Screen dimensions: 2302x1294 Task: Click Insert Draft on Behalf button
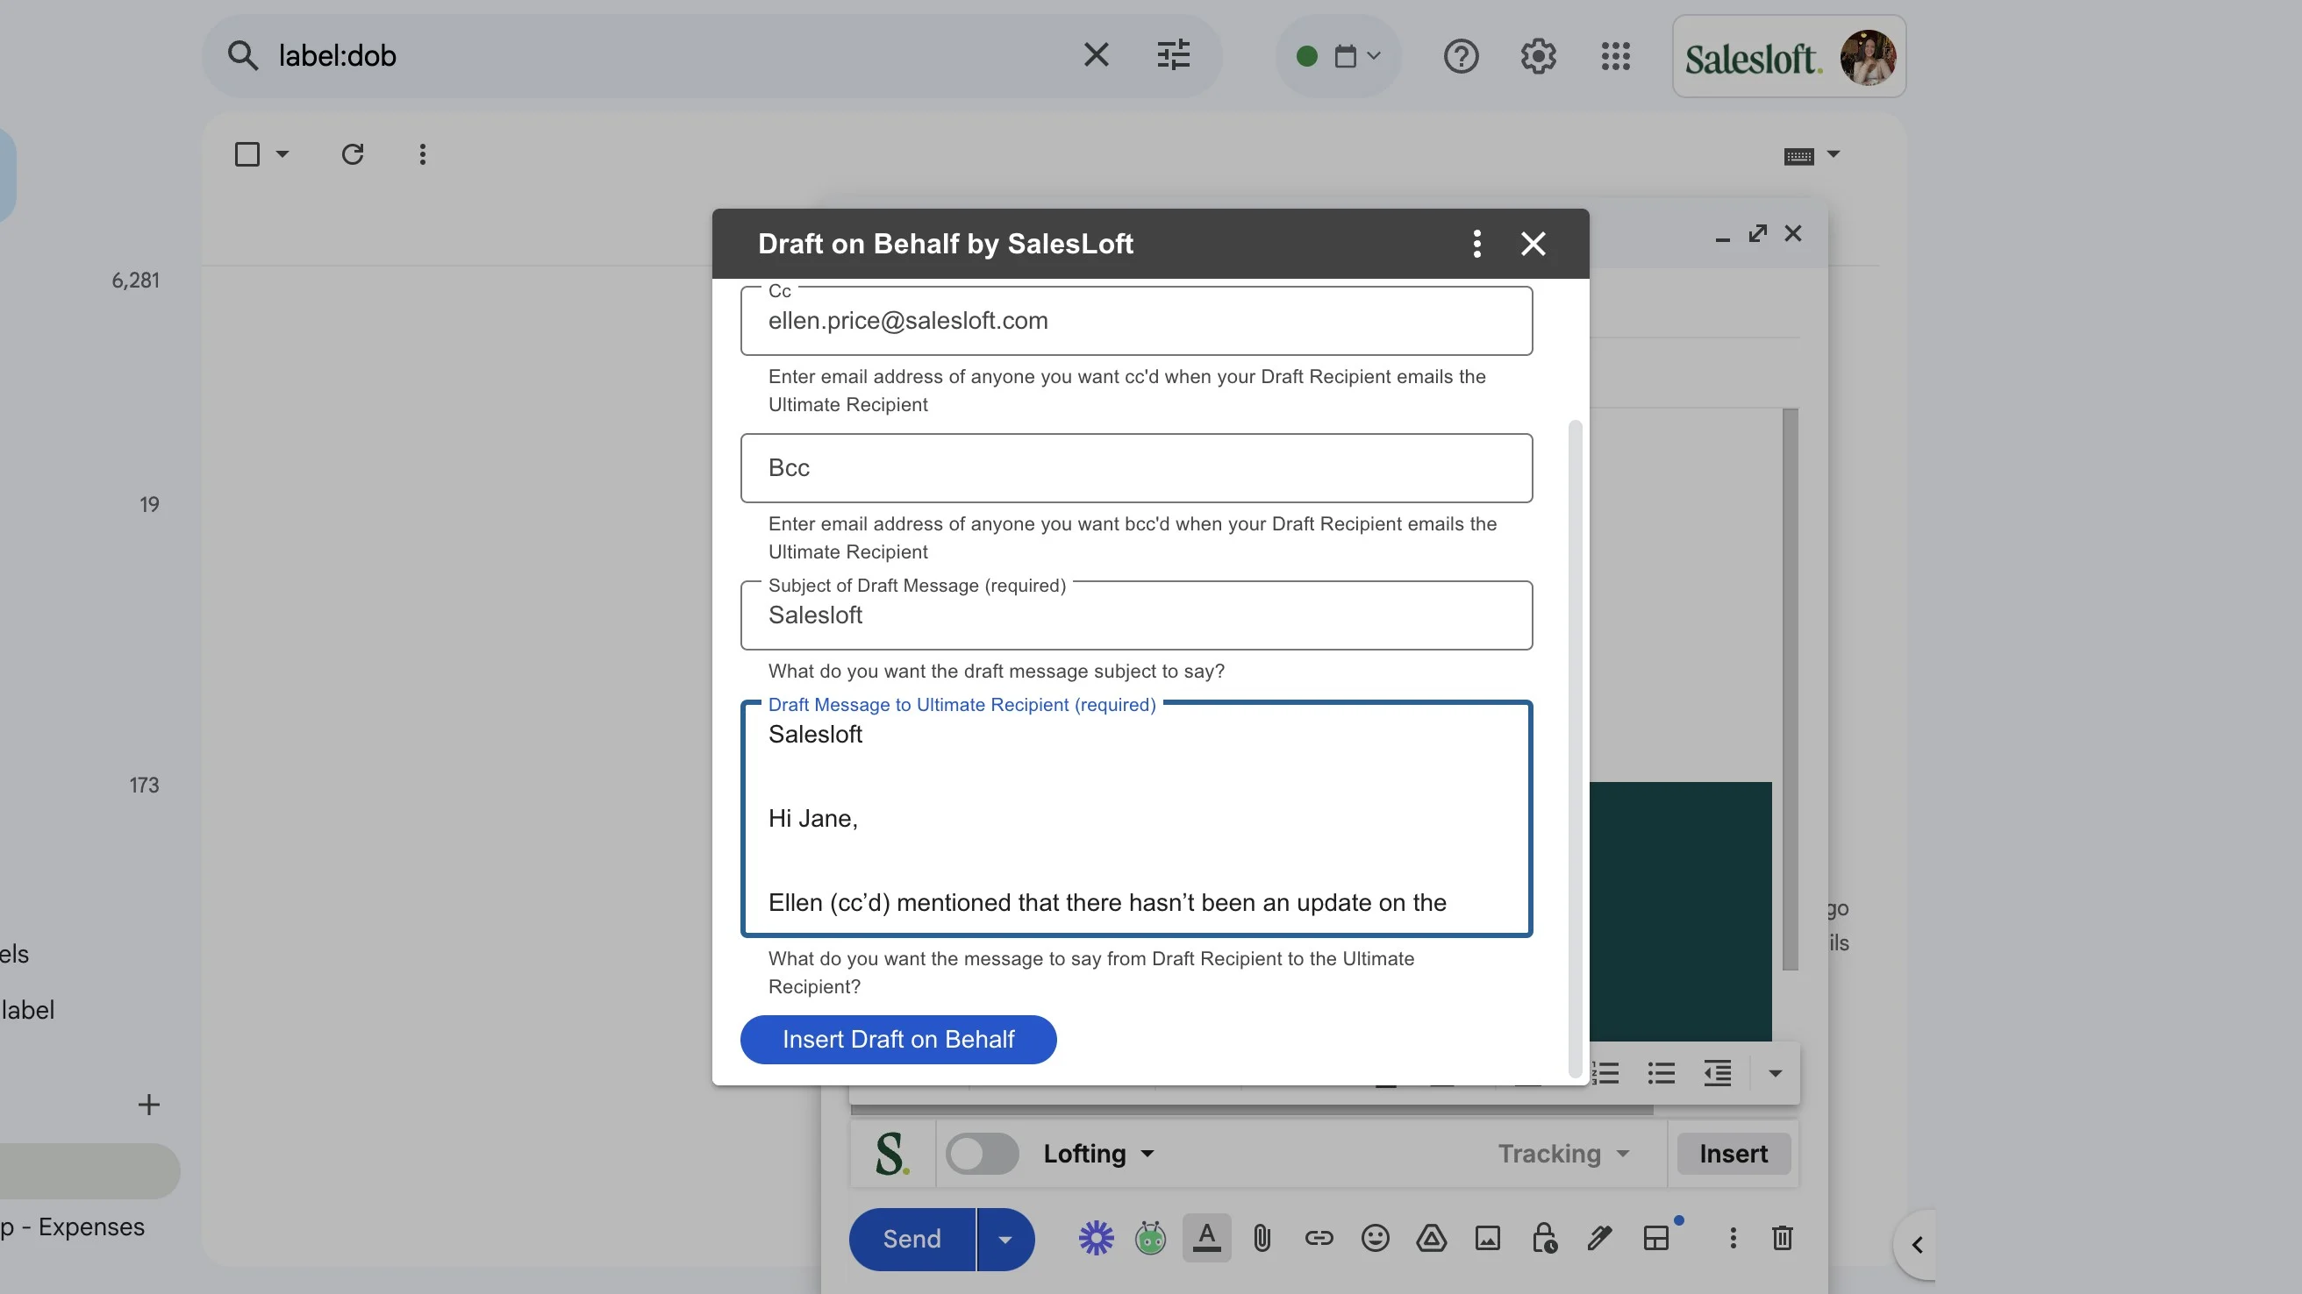coord(898,1040)
